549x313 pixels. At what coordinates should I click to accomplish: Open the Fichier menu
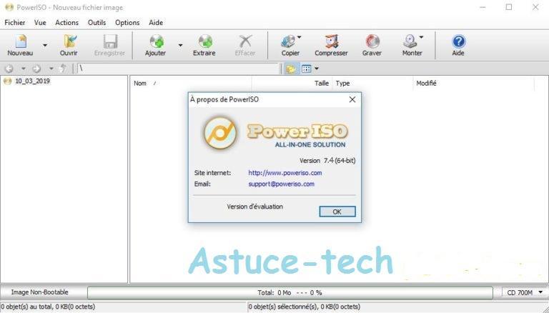15,22
